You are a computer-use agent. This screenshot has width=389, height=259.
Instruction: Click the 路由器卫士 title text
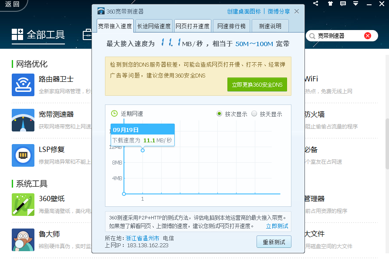(56, 79)
